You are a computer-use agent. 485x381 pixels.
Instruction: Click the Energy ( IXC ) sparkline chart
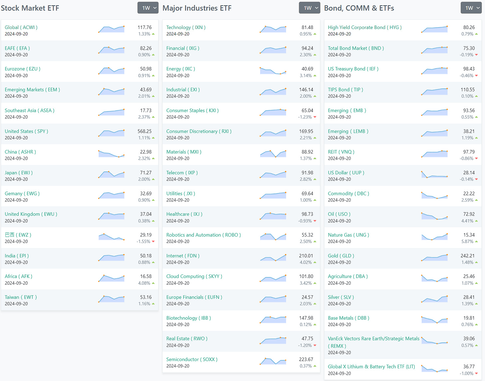pos(273,71)
